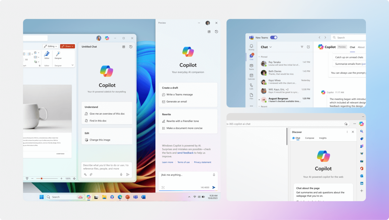Open File Explorer from the taskbar

tap(104, 197)
